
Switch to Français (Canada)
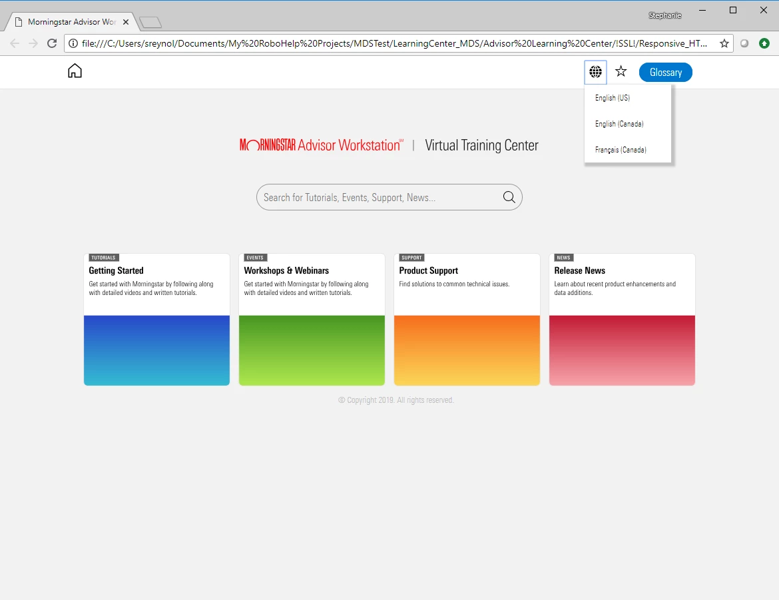point(621,150)
